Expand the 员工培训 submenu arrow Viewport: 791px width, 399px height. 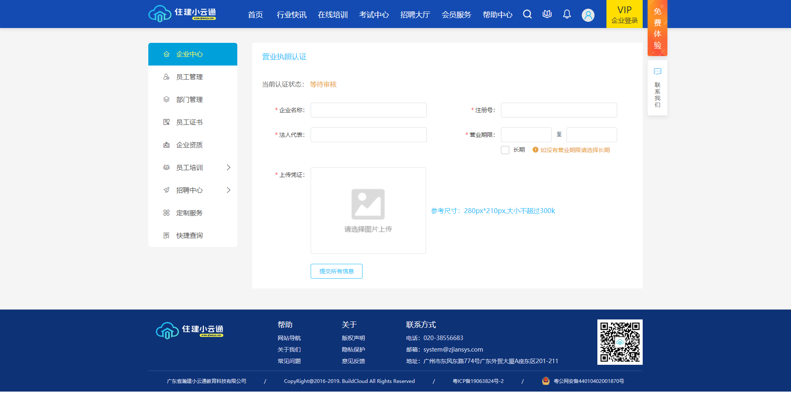point(228,167)
